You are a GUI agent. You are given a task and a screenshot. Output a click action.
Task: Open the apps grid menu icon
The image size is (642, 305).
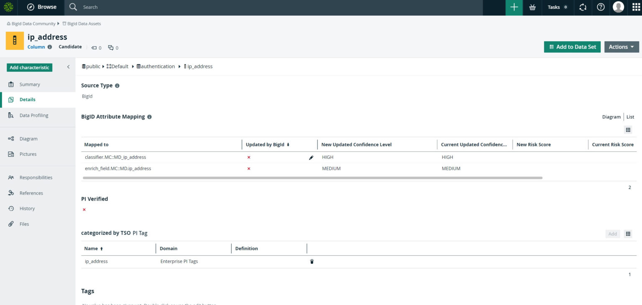(636, 7)
